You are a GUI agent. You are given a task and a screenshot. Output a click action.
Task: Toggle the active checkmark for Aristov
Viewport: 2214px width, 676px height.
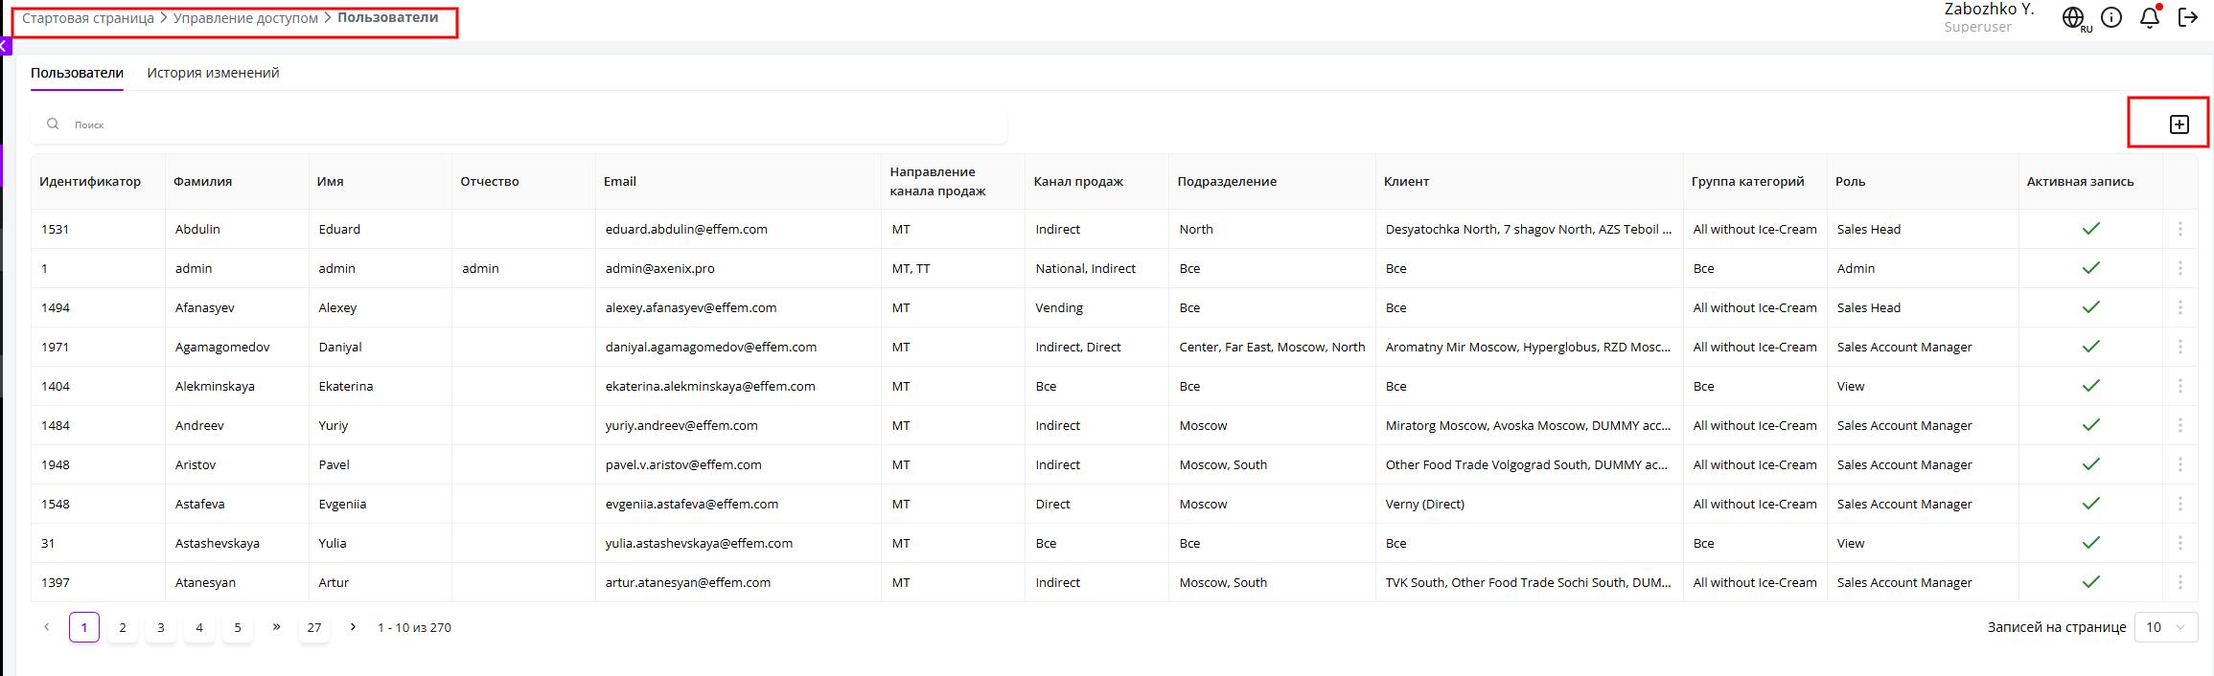click(2090, 464)
